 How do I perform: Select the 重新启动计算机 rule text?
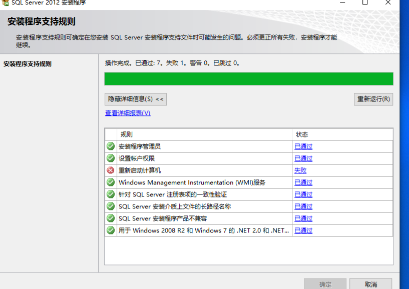point(140,170)
